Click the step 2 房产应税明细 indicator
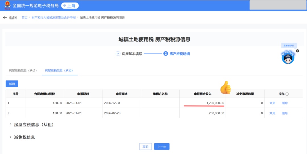 pos(165,54)
